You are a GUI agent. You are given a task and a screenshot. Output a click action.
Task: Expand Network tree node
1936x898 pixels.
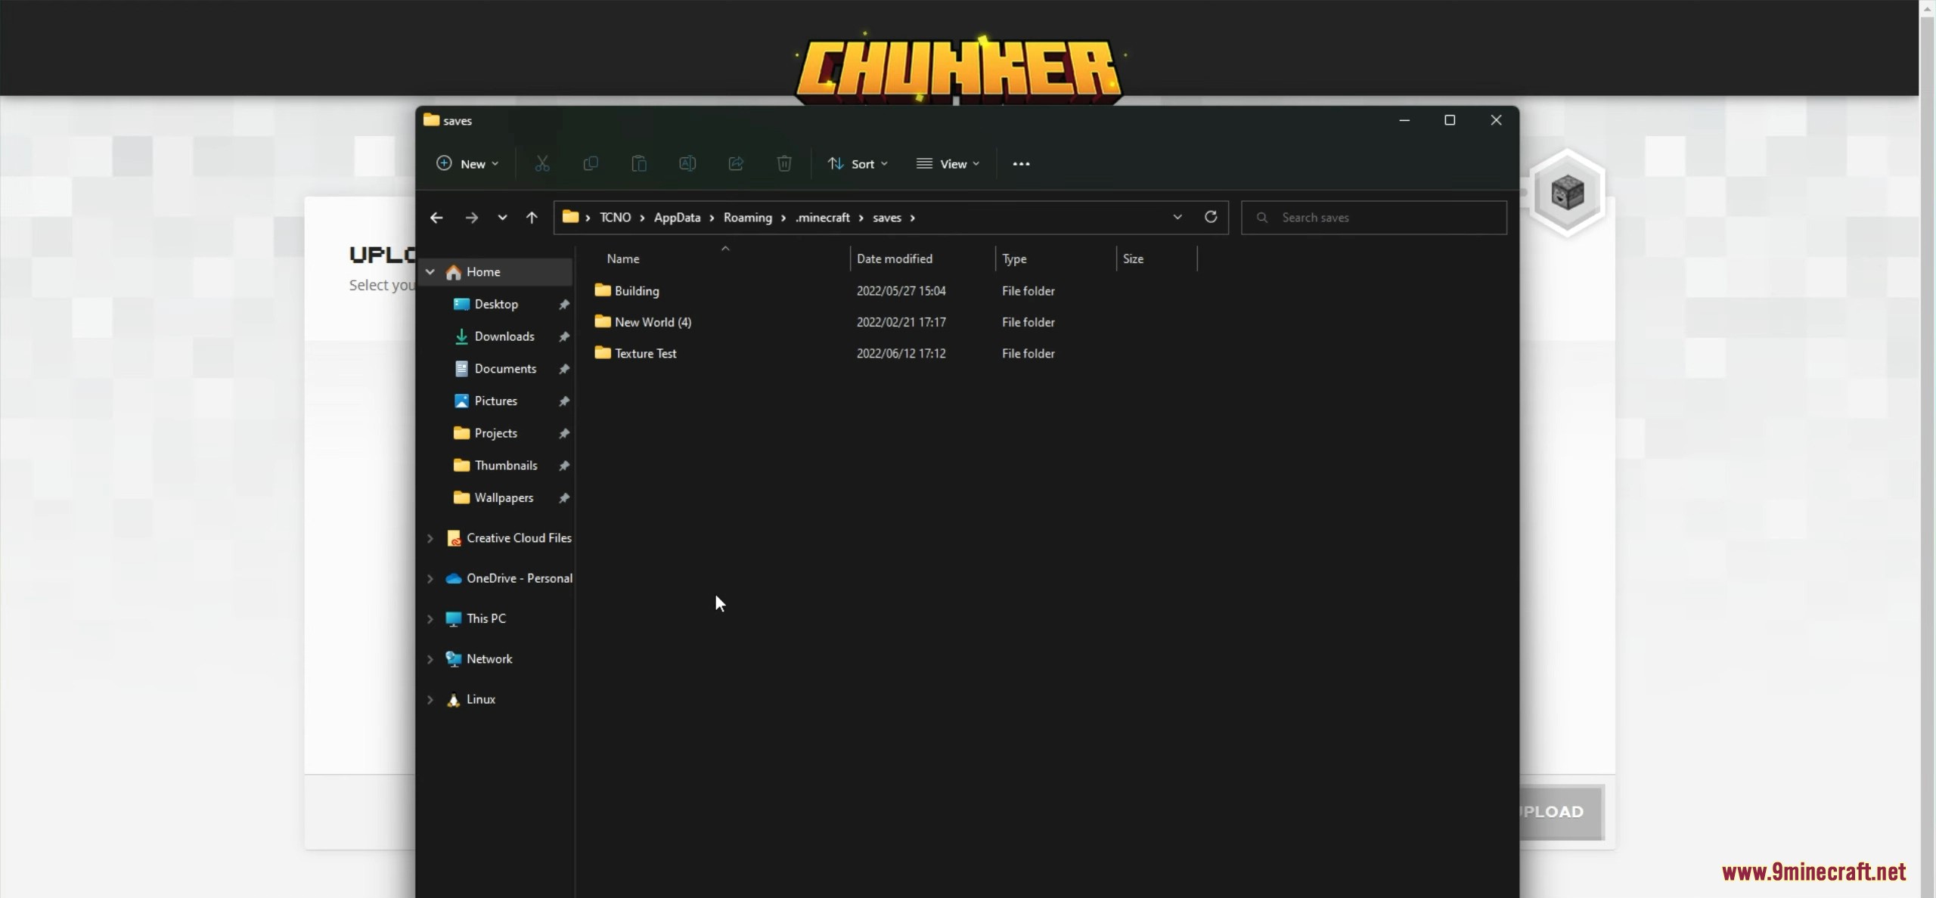tap(430, 659)
